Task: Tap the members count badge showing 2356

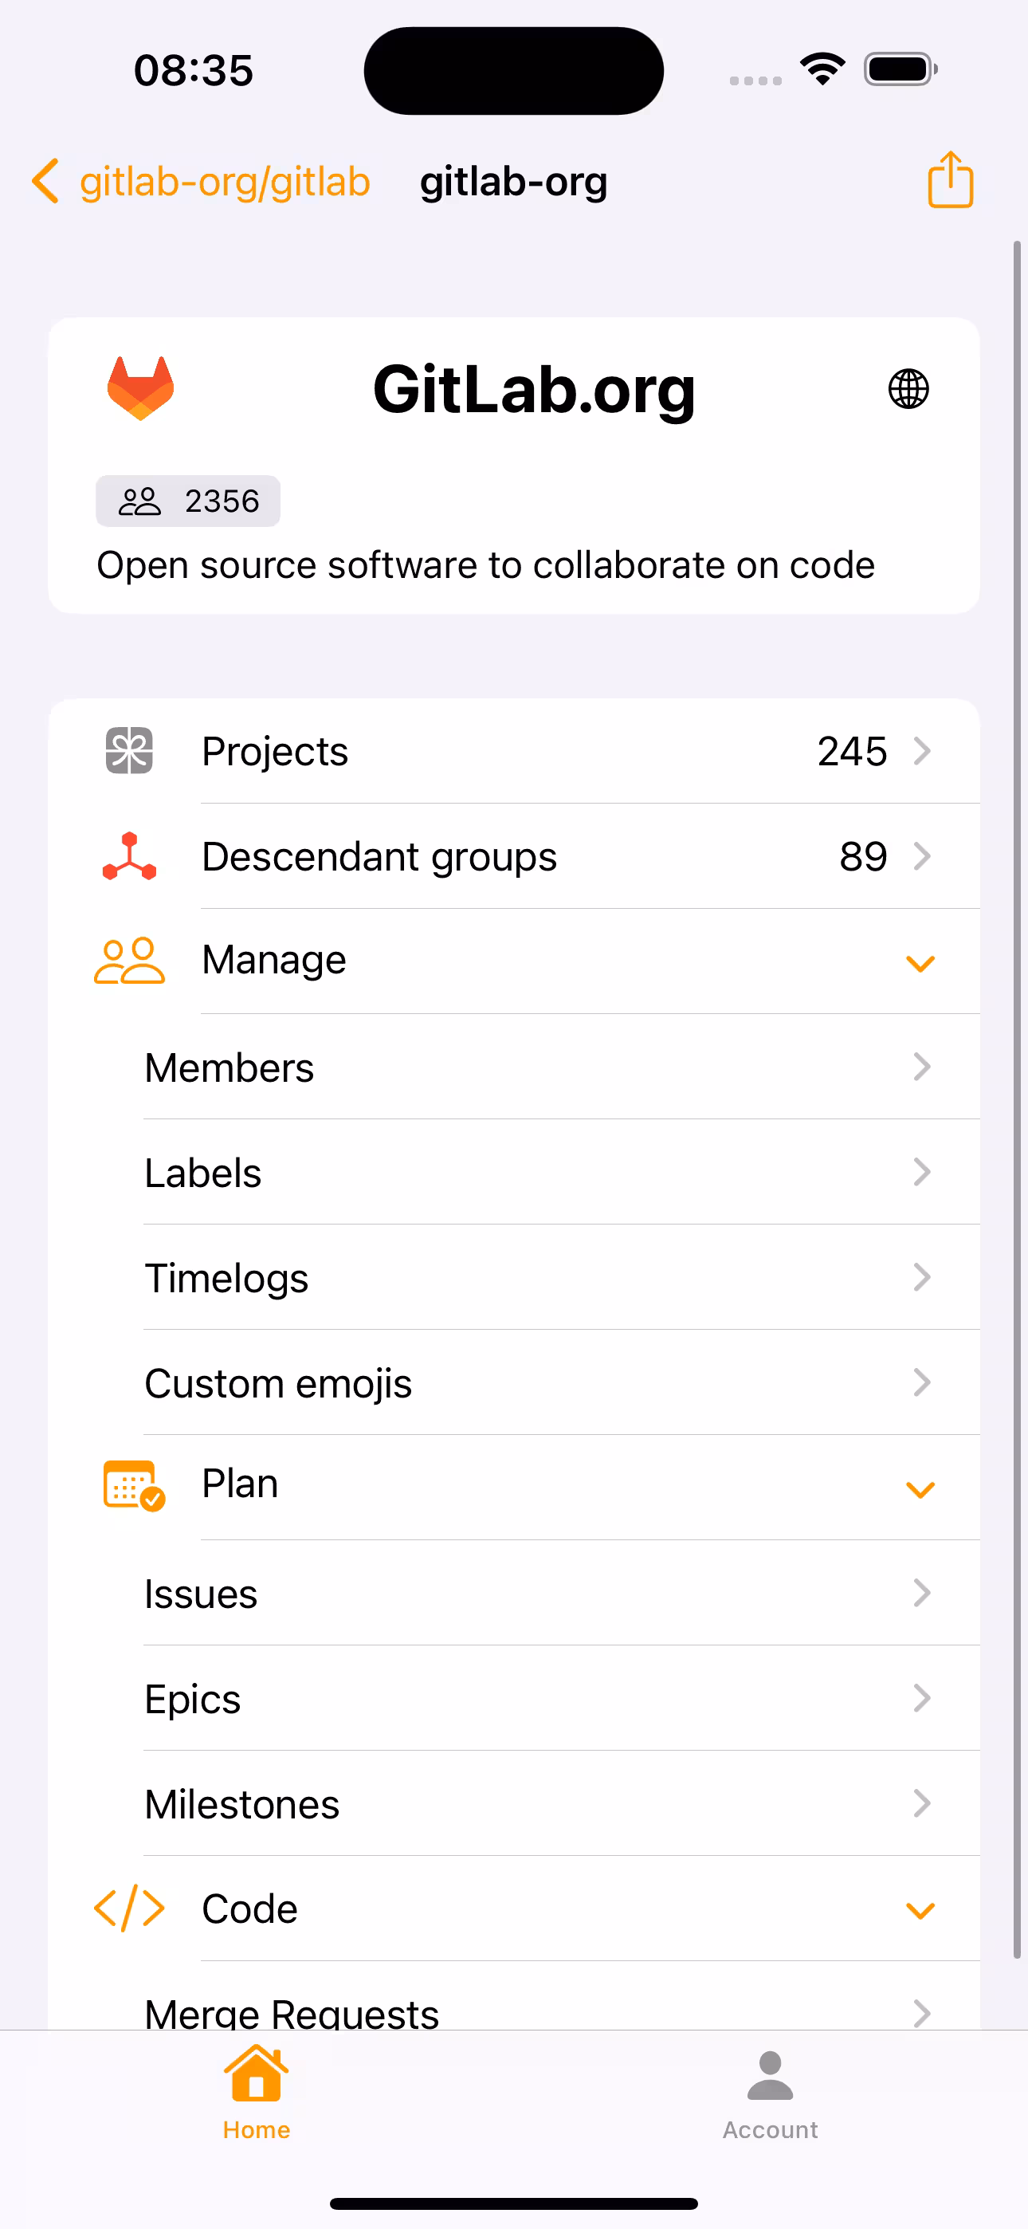Action: [x=188, y=501]
